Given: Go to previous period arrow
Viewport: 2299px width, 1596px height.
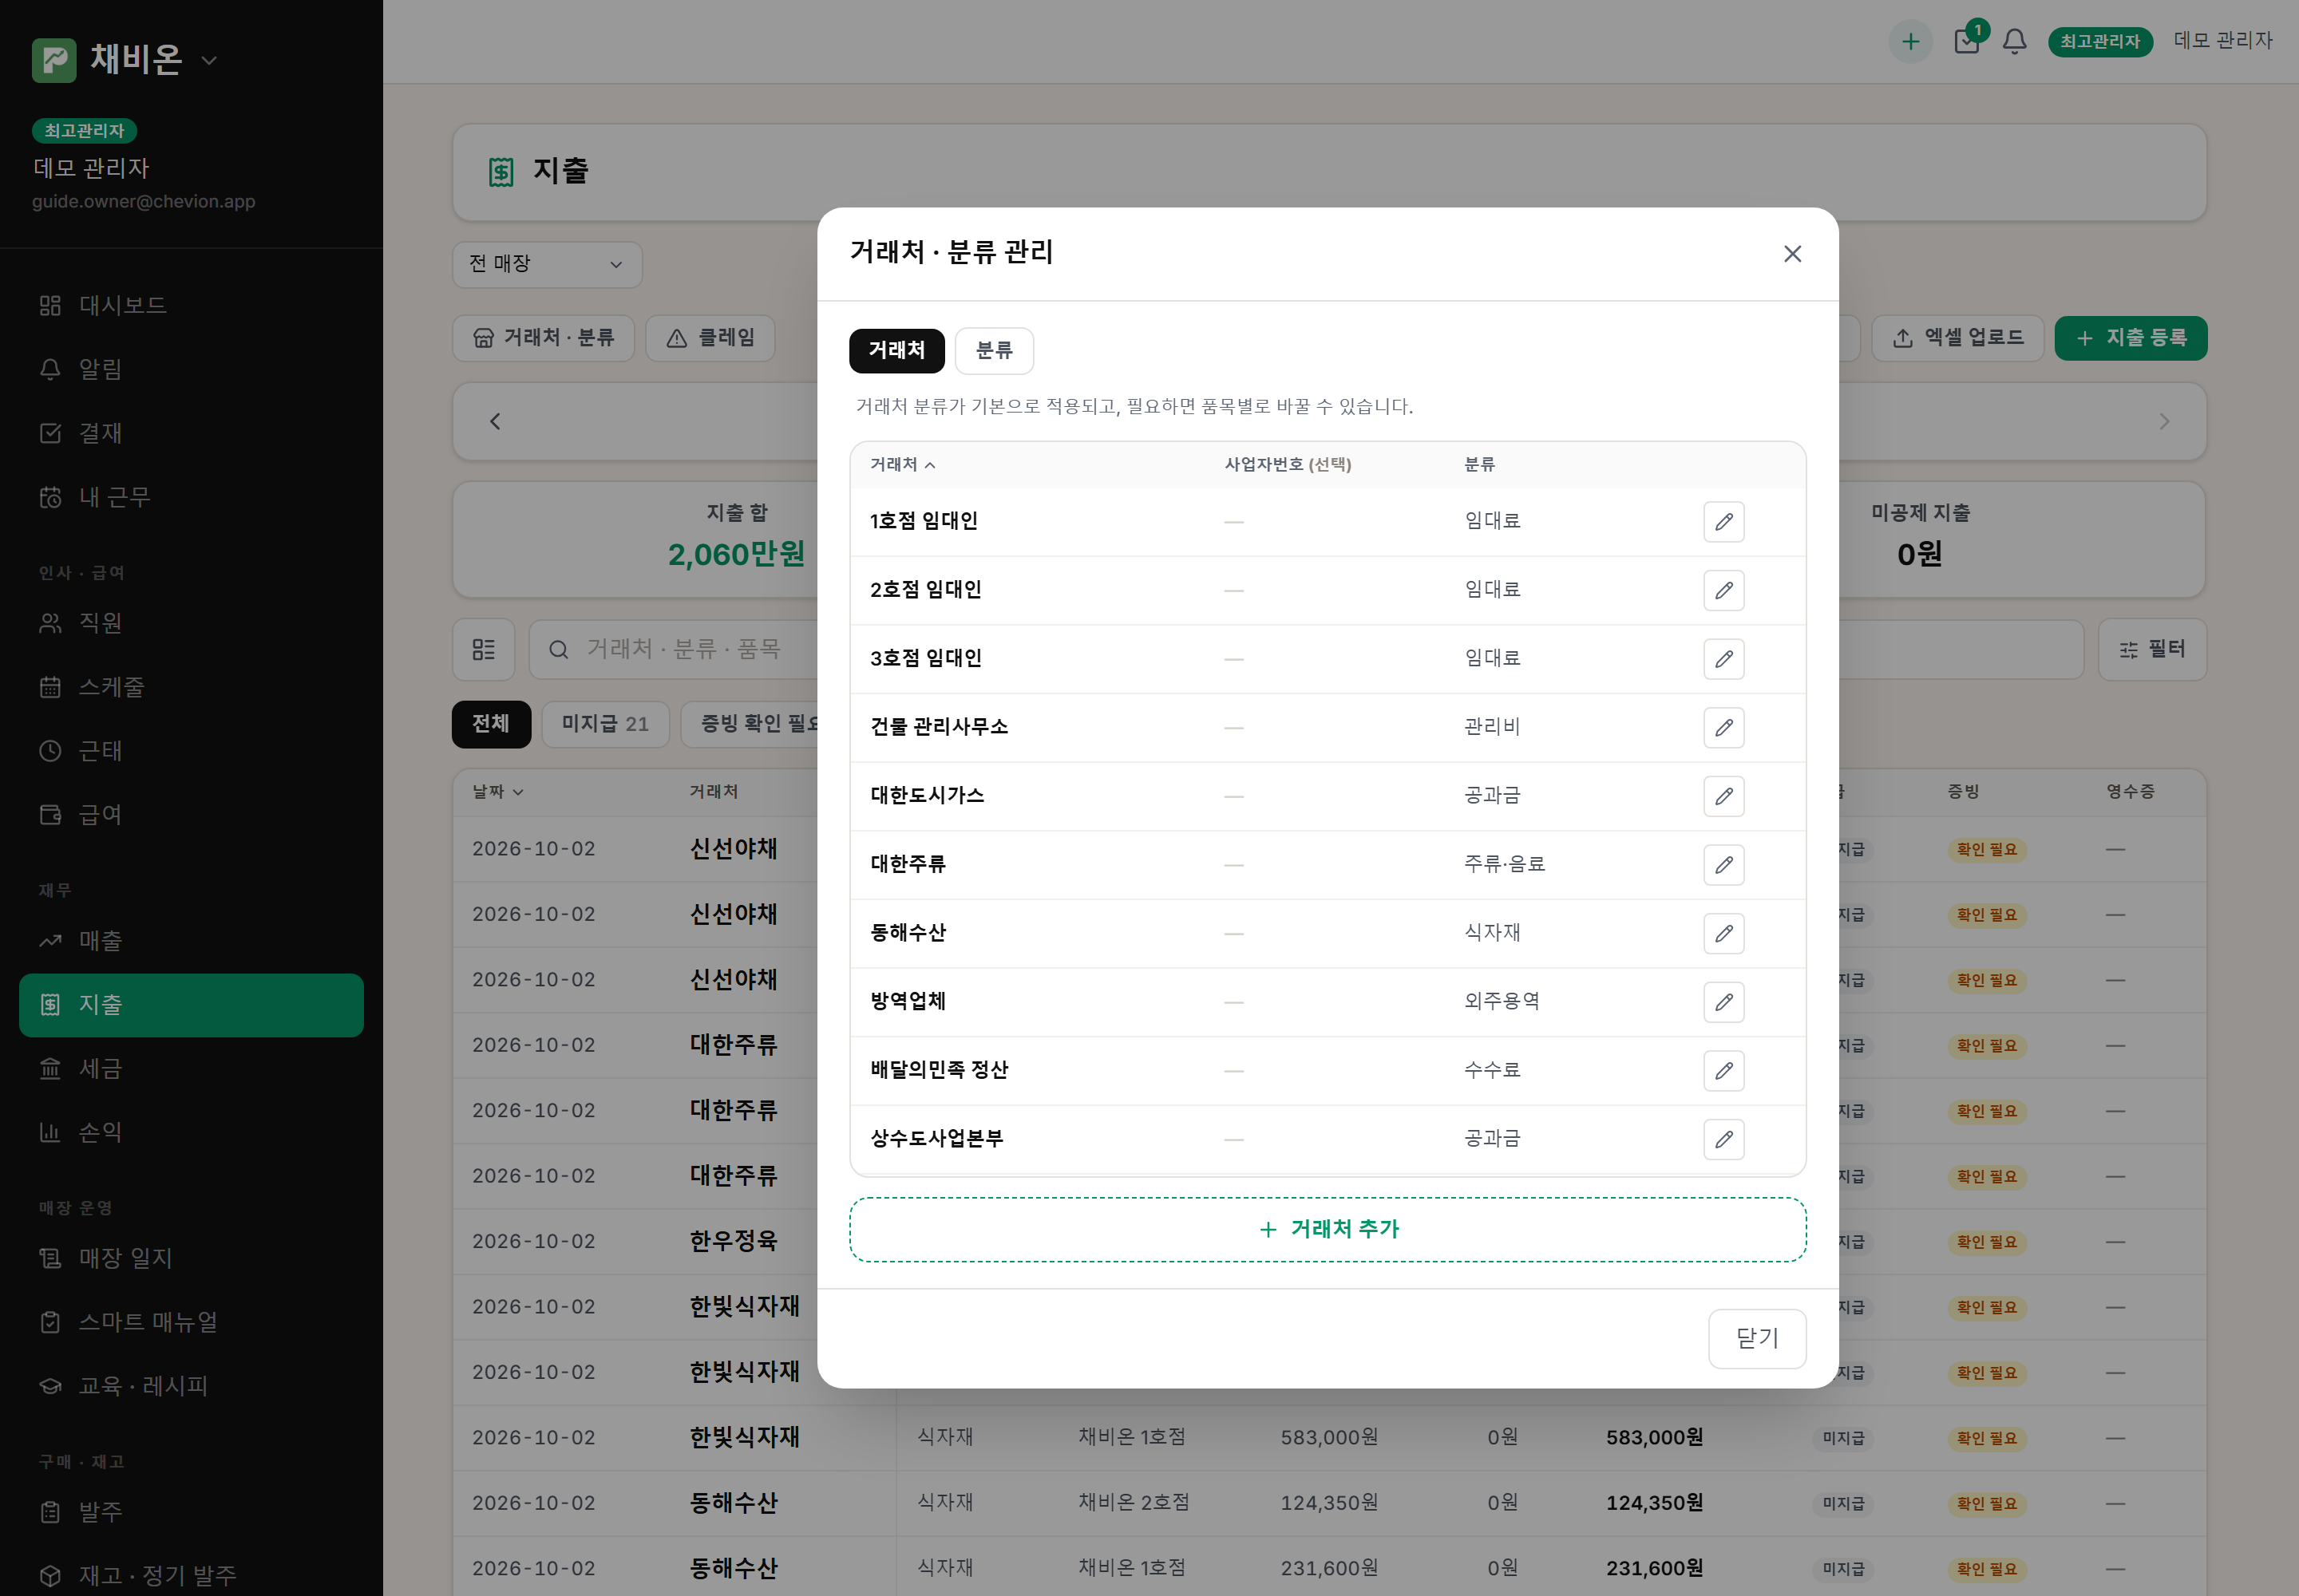Looking at the screenshot, I should [495, 422].
